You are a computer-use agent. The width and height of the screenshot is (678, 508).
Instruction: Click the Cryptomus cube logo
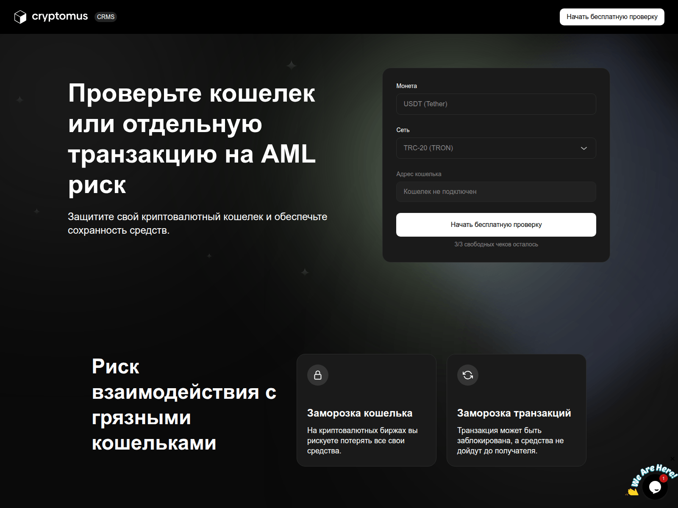tap(21, 17)
